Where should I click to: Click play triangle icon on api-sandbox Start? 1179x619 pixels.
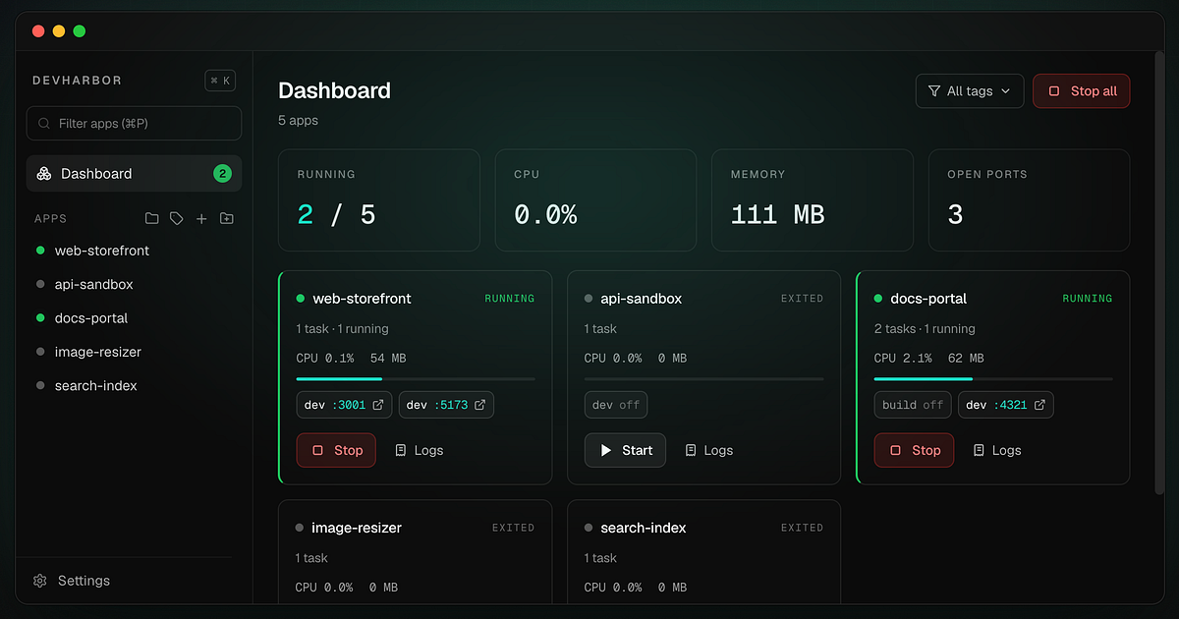(605, 450)
